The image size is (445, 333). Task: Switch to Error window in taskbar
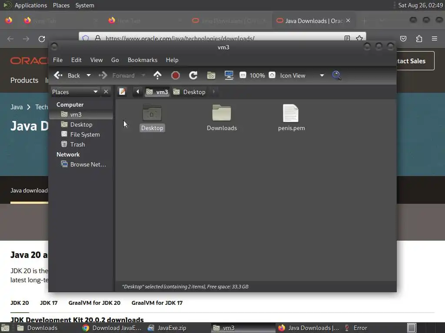356,328
